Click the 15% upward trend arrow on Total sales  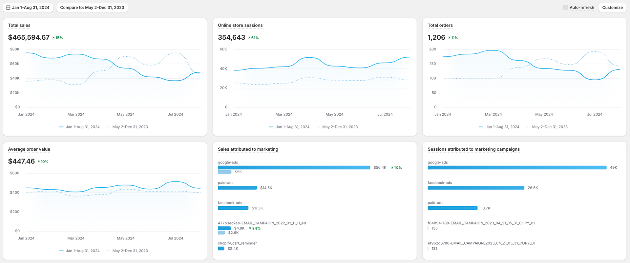tap(57, 38)
